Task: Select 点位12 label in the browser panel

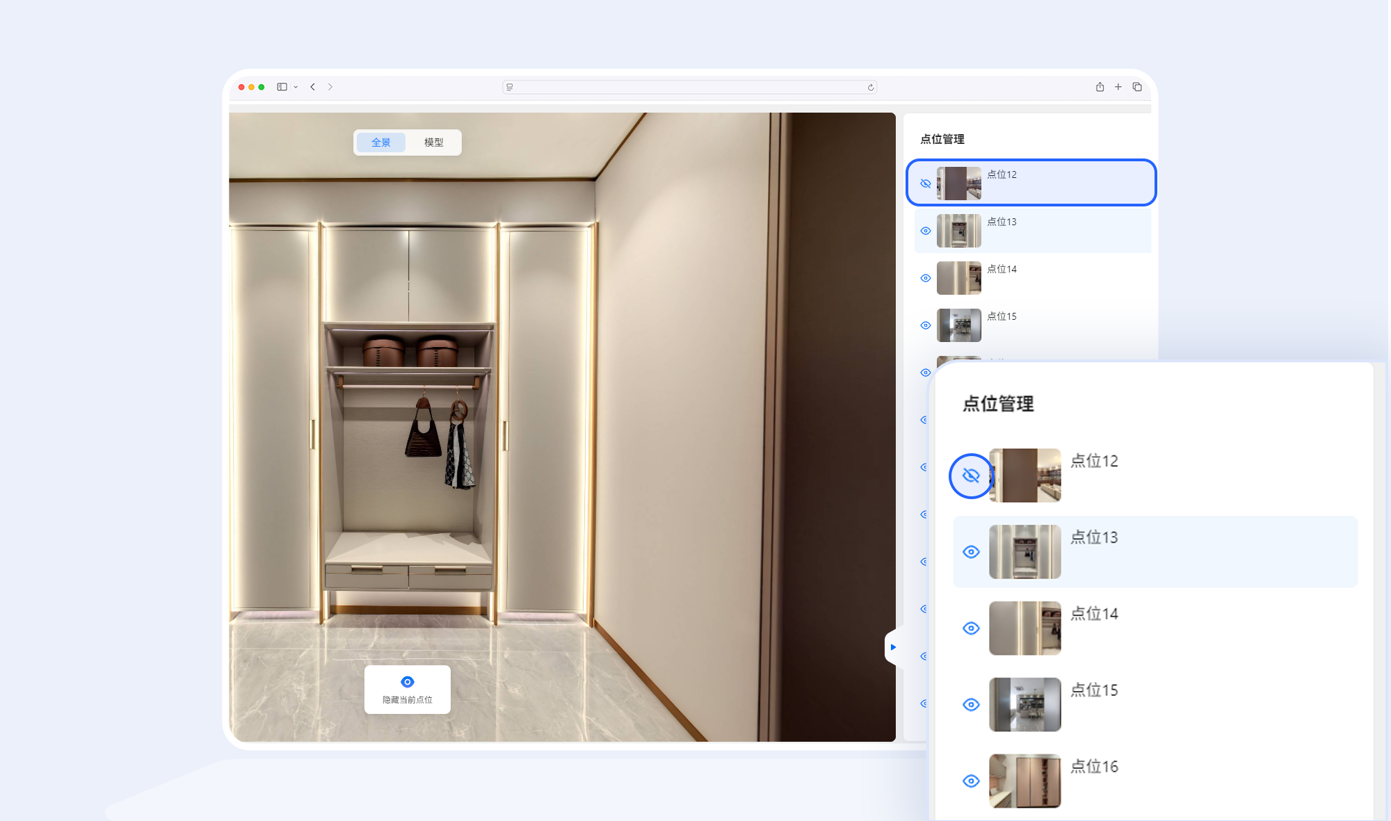Action: coord(1002,174)
